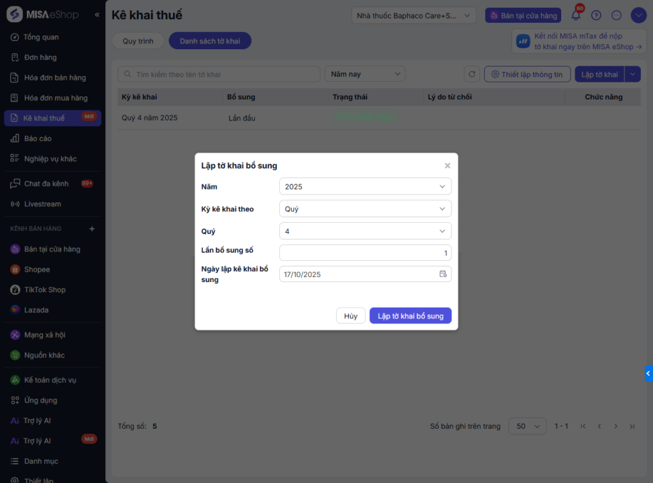Viewport: 653px width, 483px height.
Task: Open Báo cáo in the sidebar menu
Action: coord(38,138)
